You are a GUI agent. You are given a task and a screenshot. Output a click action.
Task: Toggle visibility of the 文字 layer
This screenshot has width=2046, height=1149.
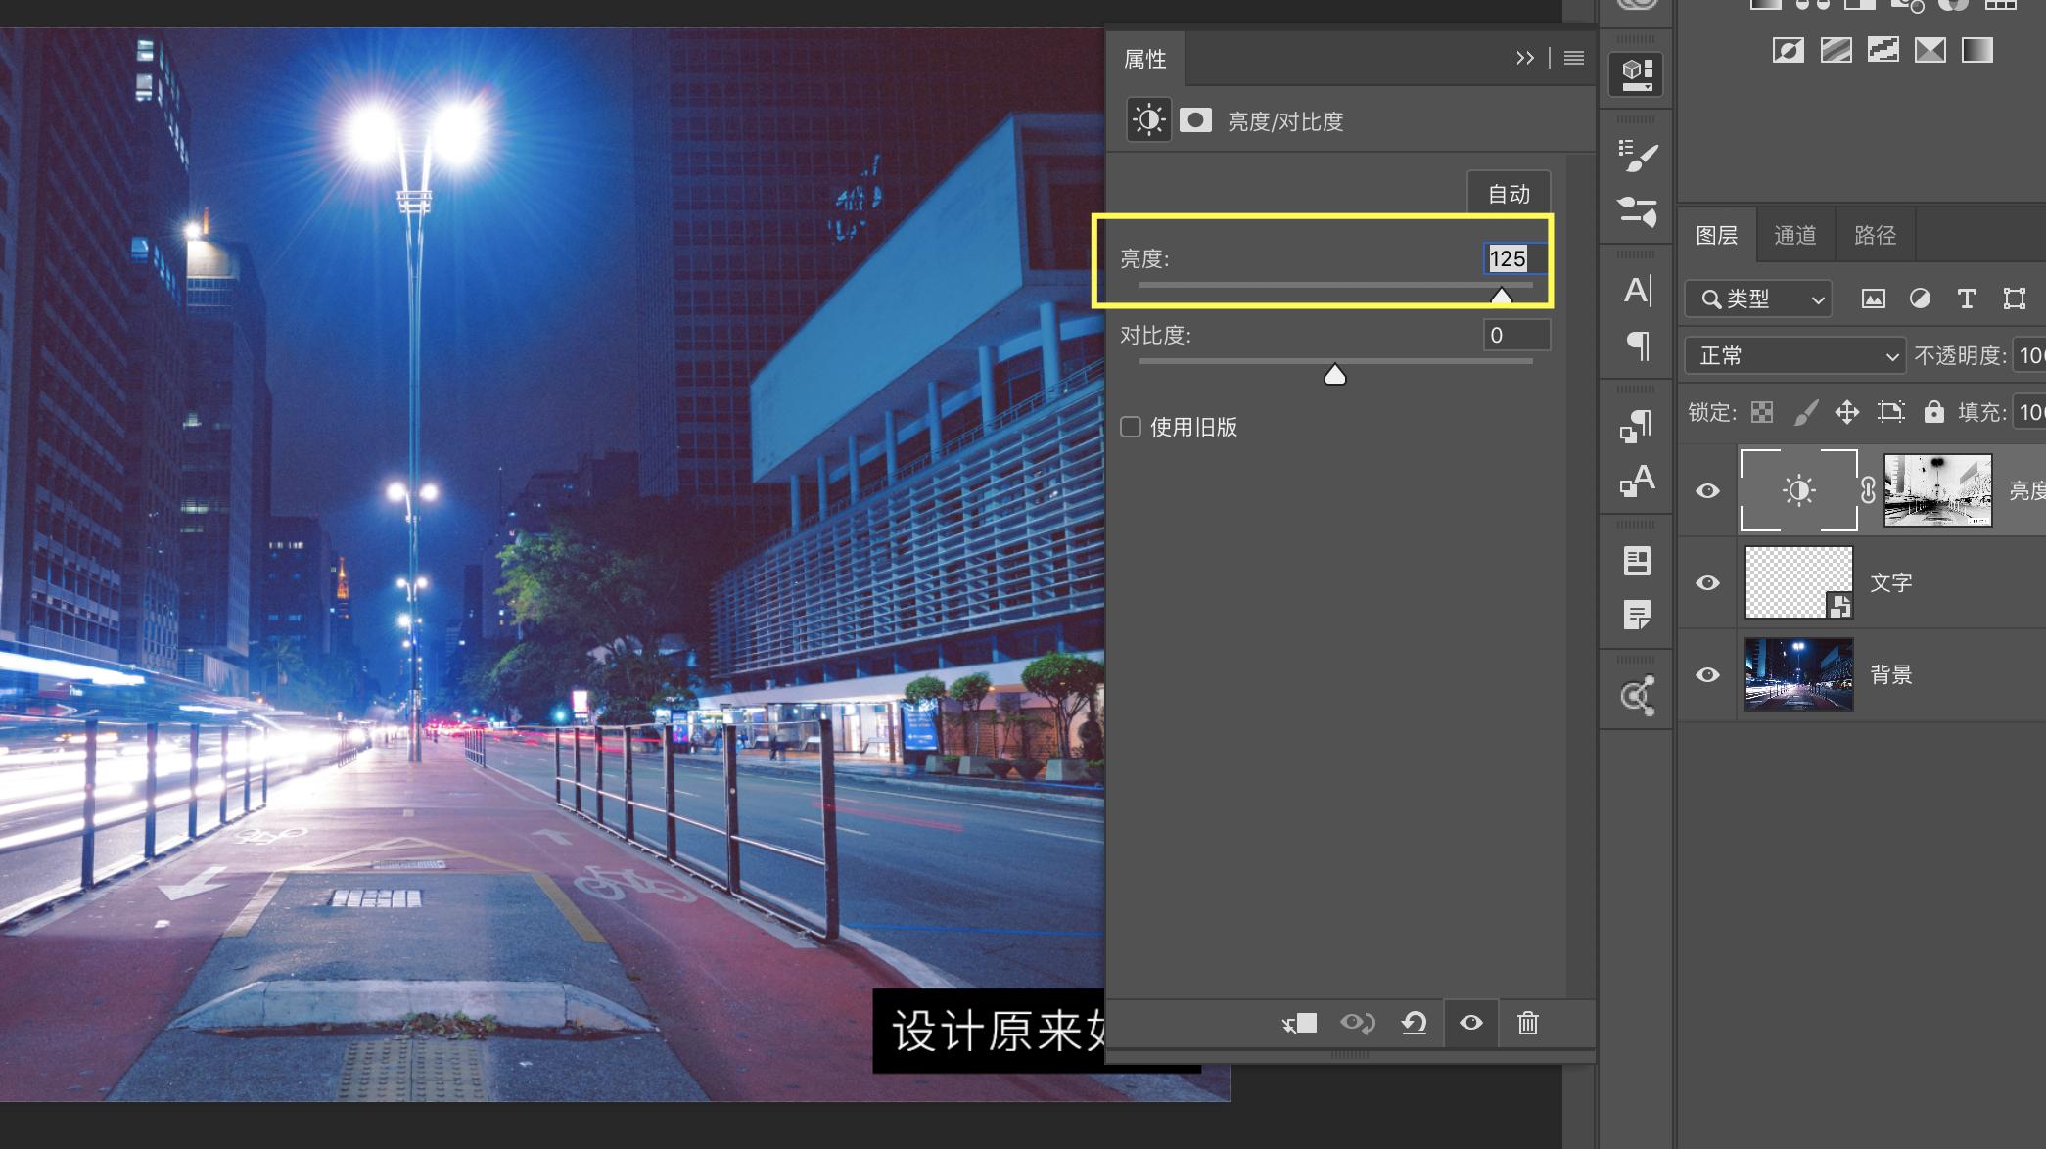pos(1706,582)
